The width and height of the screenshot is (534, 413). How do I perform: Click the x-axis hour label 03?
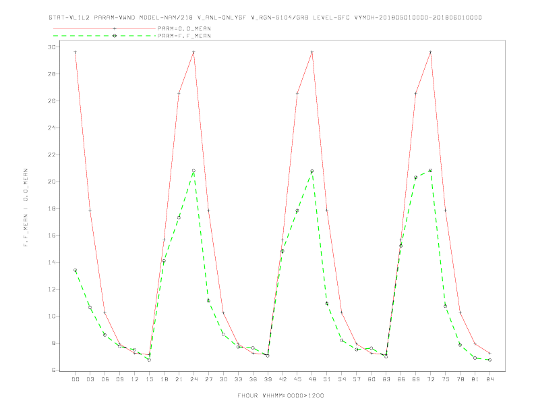90,379
